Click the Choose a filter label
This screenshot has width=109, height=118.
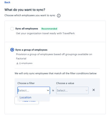pyautogui.click(x=26, y=83)
